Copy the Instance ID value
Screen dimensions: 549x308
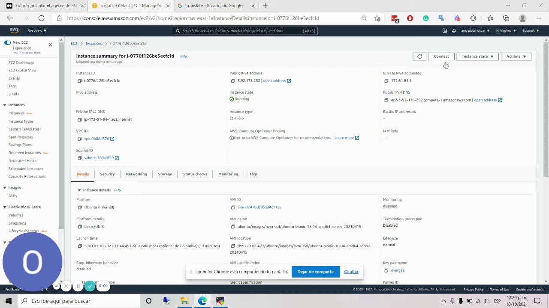click(x=79, y=81)
